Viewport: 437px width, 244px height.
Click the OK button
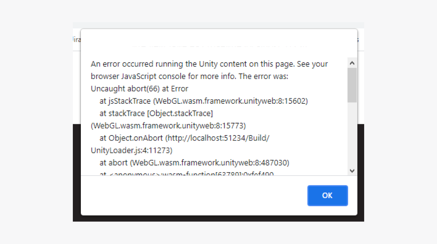click(327, 196)
